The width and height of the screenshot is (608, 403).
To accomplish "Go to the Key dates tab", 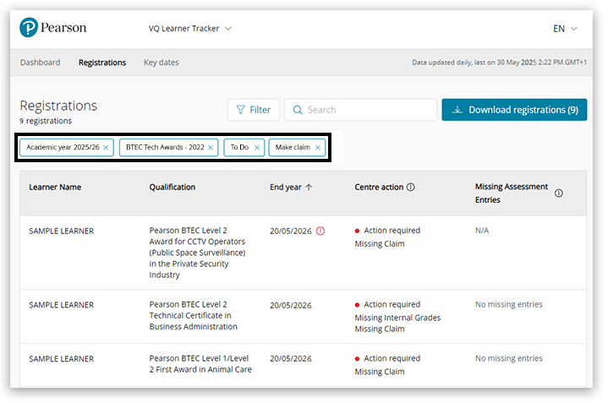I will pos(161,63).
